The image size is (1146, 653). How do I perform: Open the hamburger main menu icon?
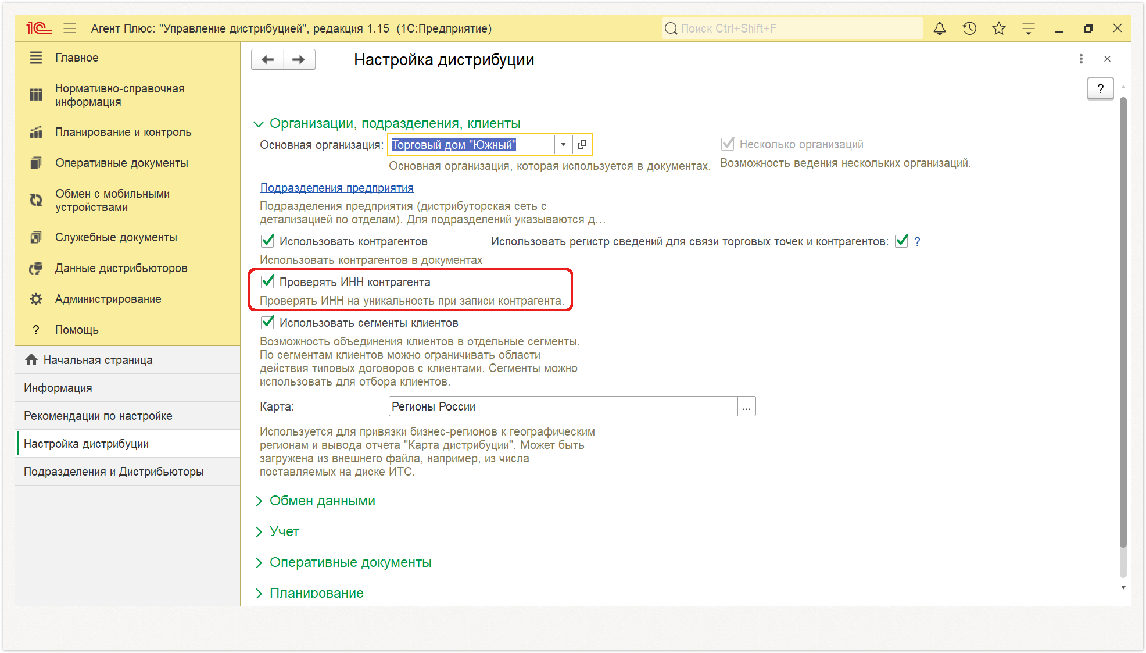point(70,28)
